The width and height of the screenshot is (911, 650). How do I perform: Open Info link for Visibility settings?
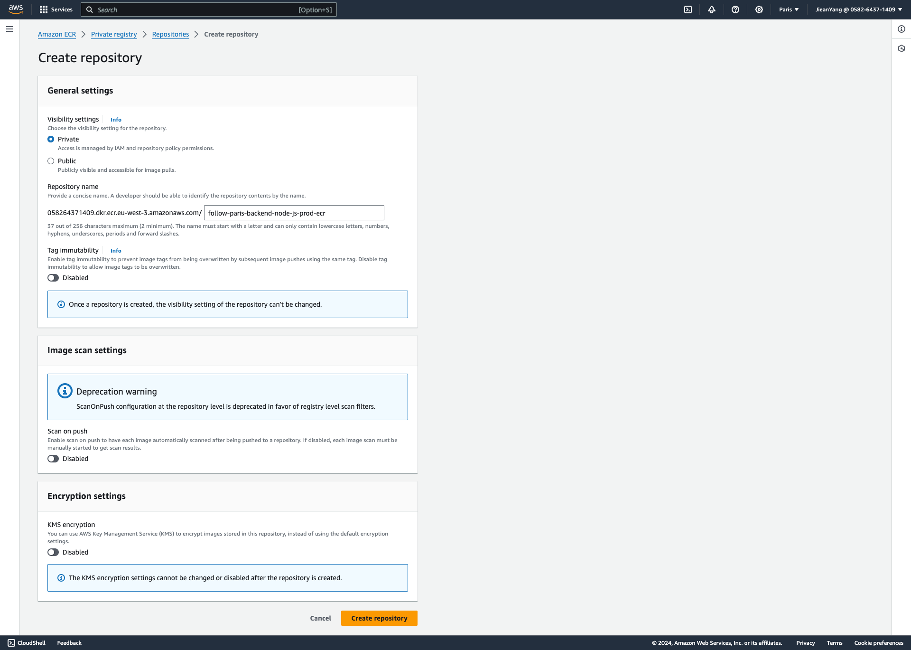(116, 120)
